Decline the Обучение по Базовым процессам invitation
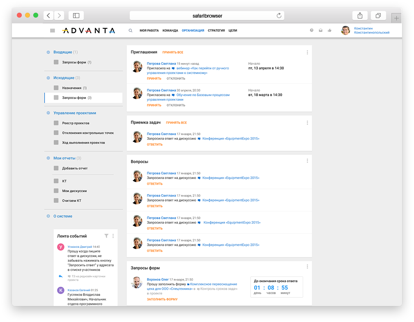 pyautogui.click(x=176, y=105)
